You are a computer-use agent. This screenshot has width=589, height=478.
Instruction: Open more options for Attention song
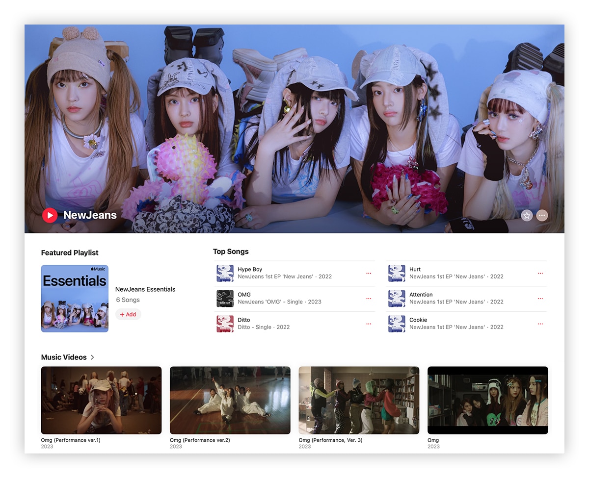540,299
